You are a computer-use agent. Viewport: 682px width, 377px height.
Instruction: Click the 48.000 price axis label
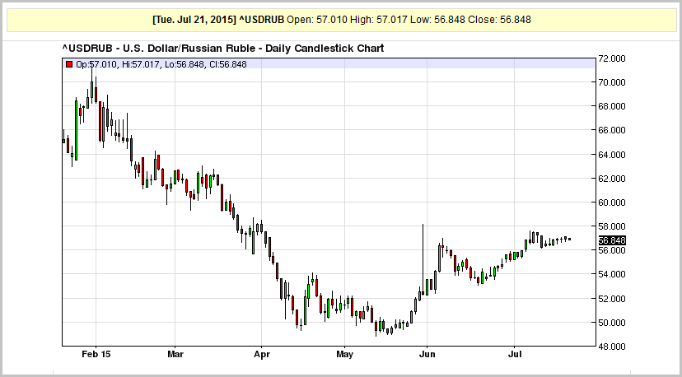pos(612,346)
